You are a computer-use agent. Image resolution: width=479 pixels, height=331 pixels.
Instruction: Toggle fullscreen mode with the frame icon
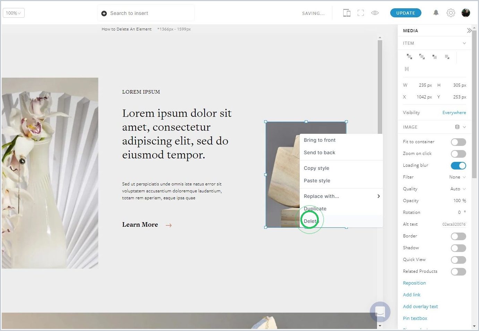(361, 13)
